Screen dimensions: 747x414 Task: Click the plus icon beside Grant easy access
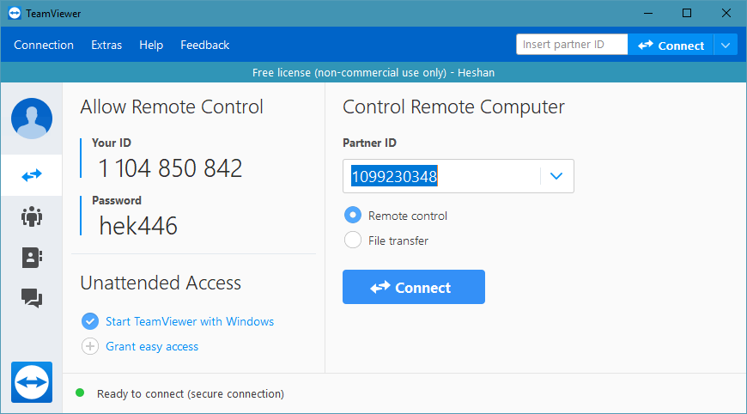tap(90, 346)
